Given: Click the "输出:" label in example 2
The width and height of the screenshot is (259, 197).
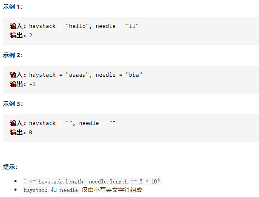Looking at the screenshot, I should tap(18, 84).
